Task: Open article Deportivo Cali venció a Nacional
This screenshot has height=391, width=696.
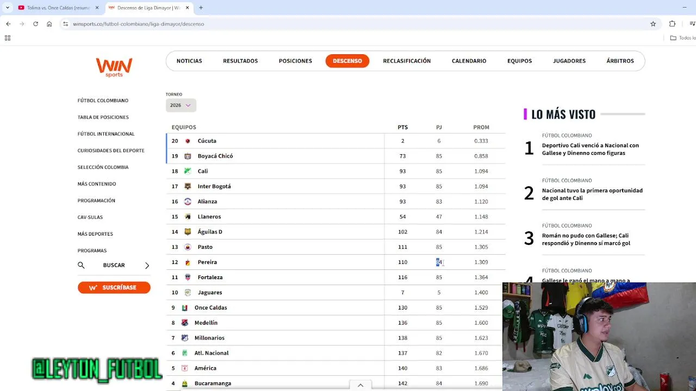Action: point(591,149)
